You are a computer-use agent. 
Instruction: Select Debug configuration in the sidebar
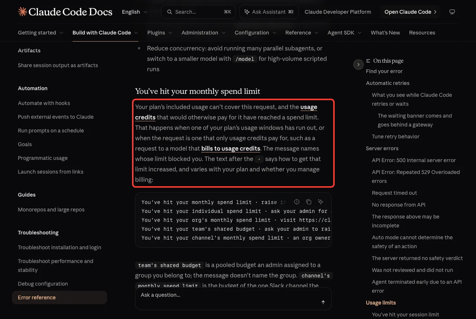click(x=43, y=284)
